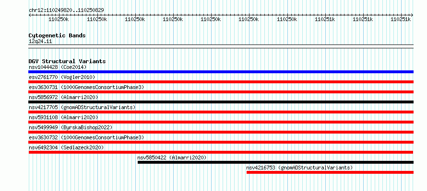This screenshot has height=191, width=427.
Task: Click the black nsv5856972 variant bar
Action: 221,102
